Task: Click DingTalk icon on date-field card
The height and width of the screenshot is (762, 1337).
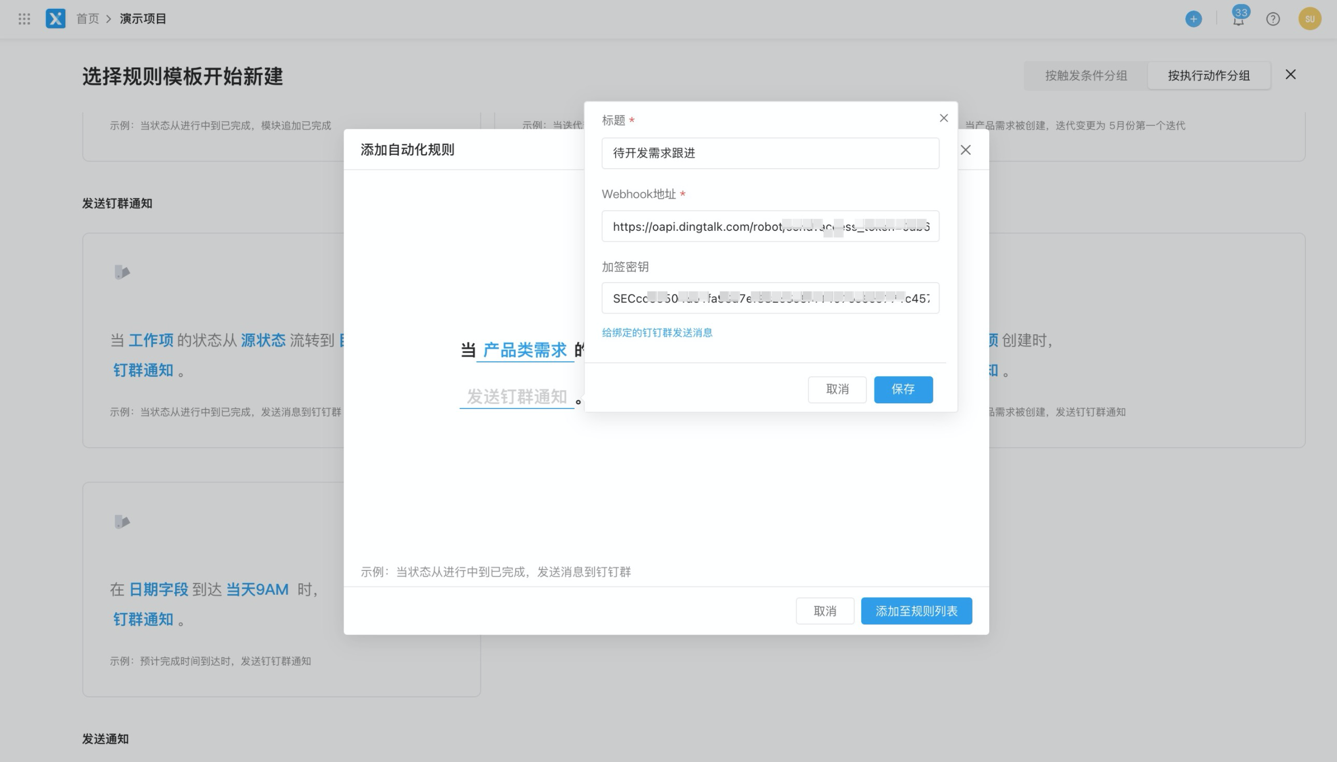Action: click(122, 522)
